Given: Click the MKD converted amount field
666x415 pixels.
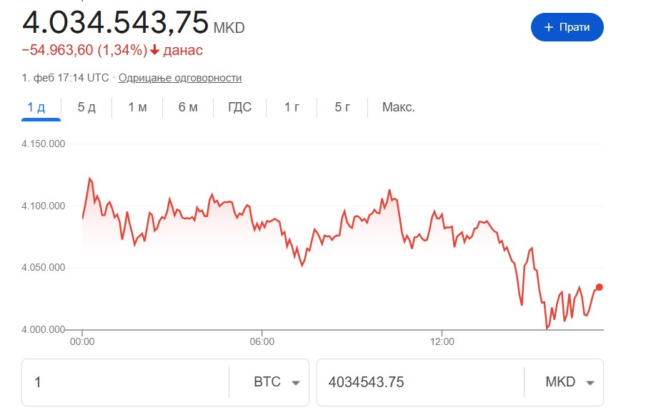Looking at the screenshot, I should [420, 382].
